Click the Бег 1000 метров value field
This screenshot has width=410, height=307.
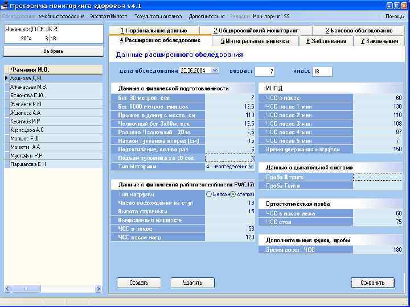[x=230, y=106]
